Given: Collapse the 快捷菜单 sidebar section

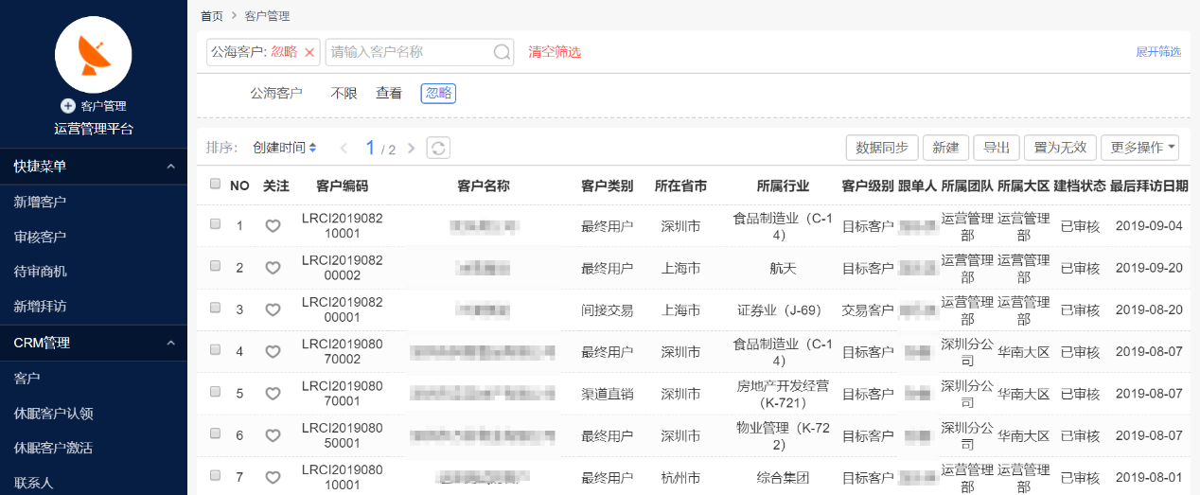Looking at the screenshot, I should [x=170, y=167].
